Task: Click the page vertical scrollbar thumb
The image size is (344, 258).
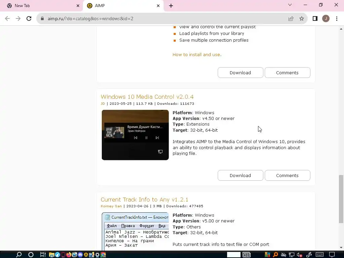Action: (341, 199)
